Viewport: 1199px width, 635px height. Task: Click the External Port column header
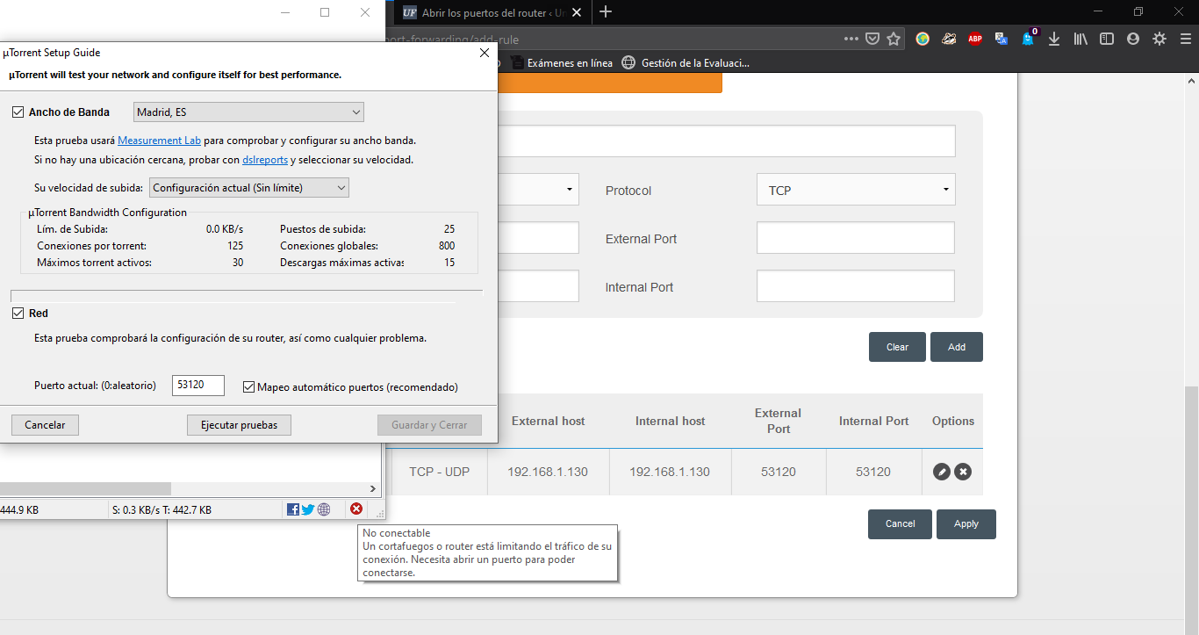(778, 421)
